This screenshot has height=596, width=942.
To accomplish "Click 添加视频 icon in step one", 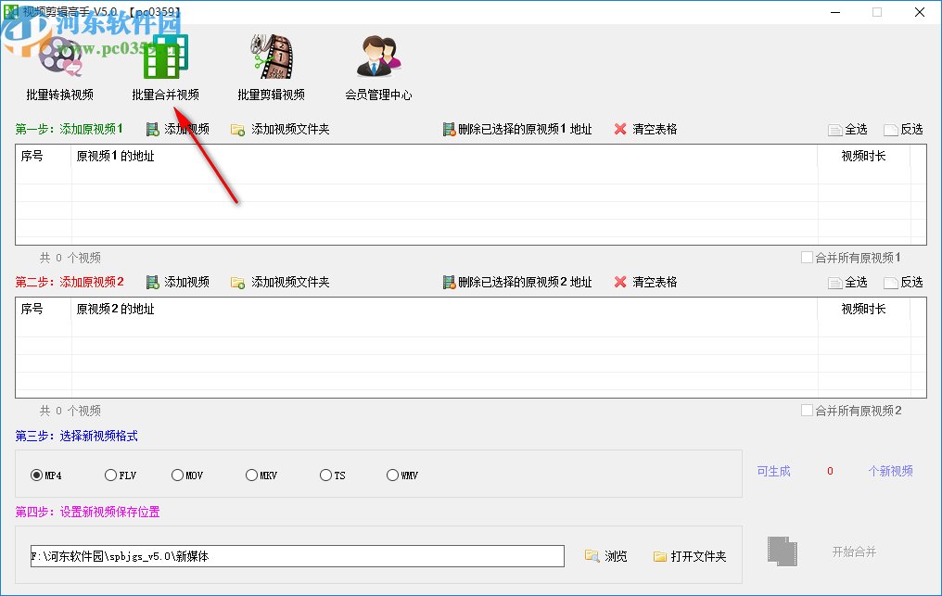I will [x=176, y=129].
